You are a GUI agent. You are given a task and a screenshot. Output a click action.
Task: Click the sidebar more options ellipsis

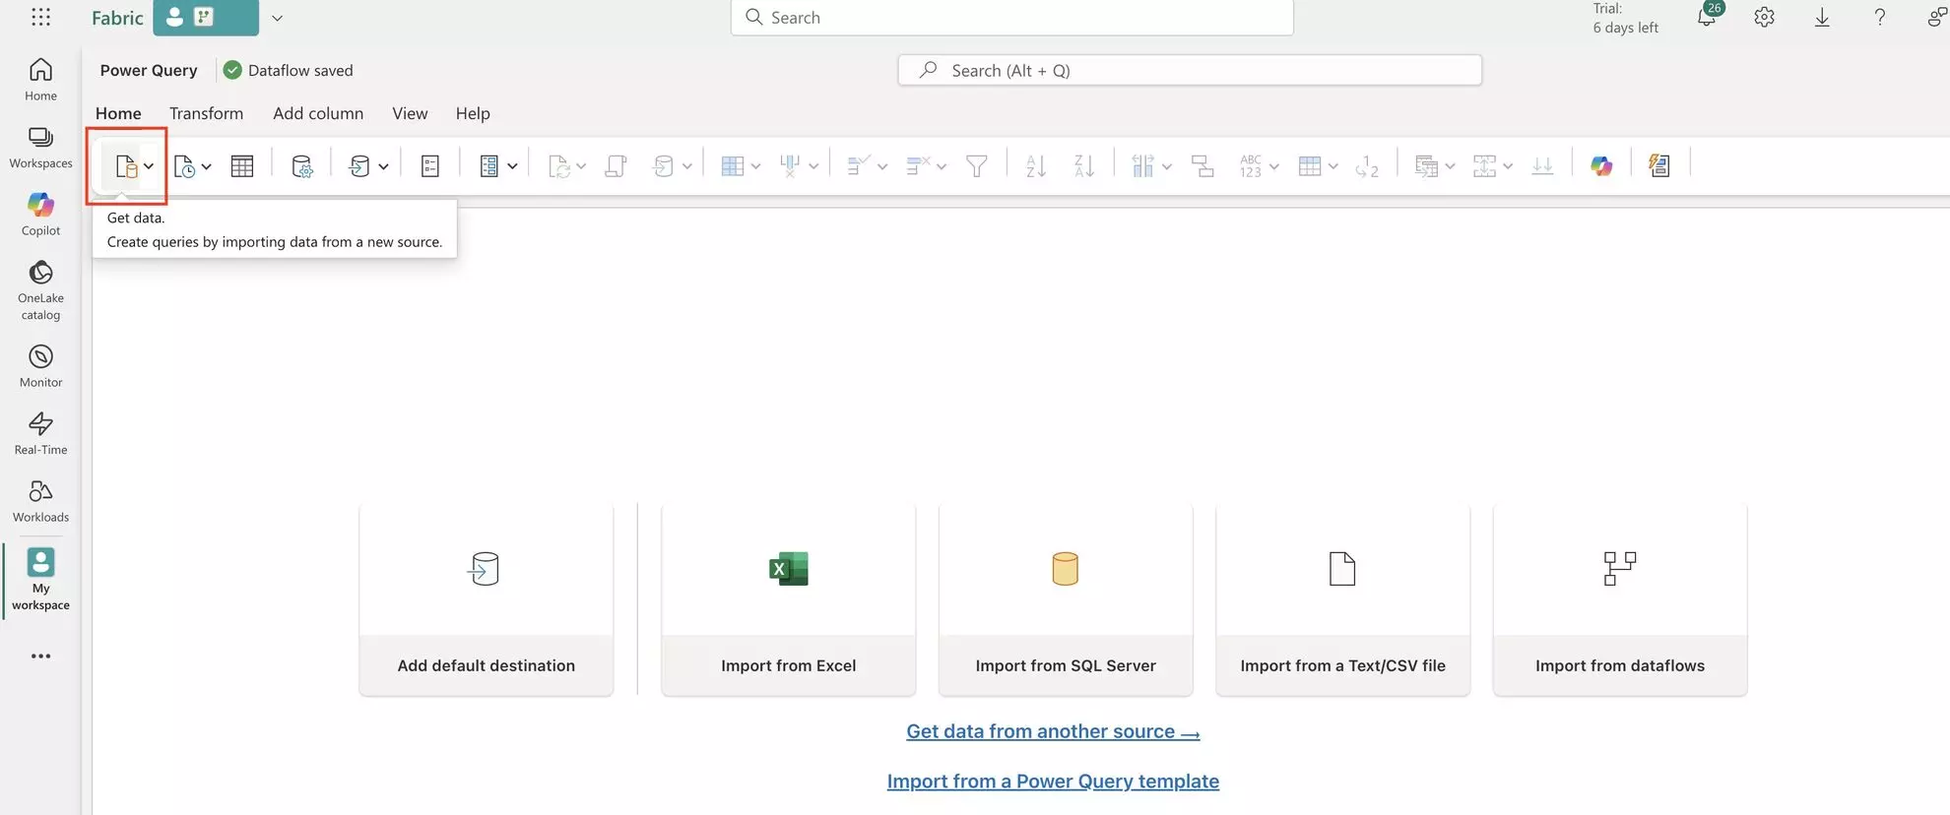point(40,656)
